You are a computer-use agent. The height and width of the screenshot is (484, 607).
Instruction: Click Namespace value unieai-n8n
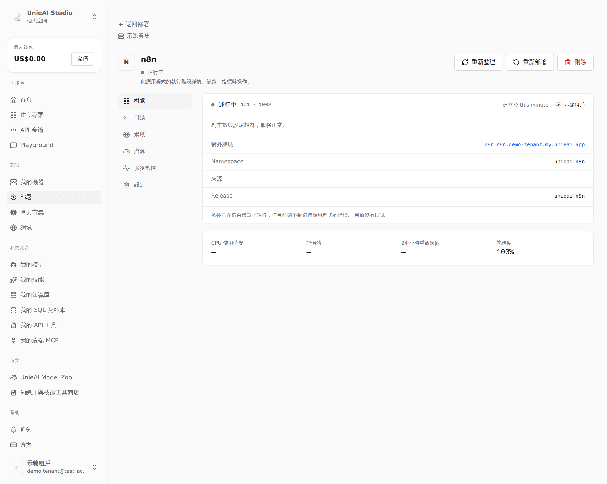pos(569,162)
